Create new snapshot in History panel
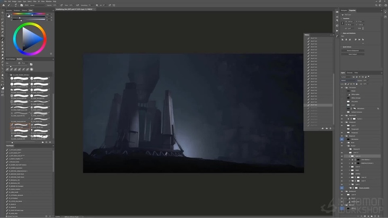The height and width of the screenshot is (218, 388). [328, 129]
